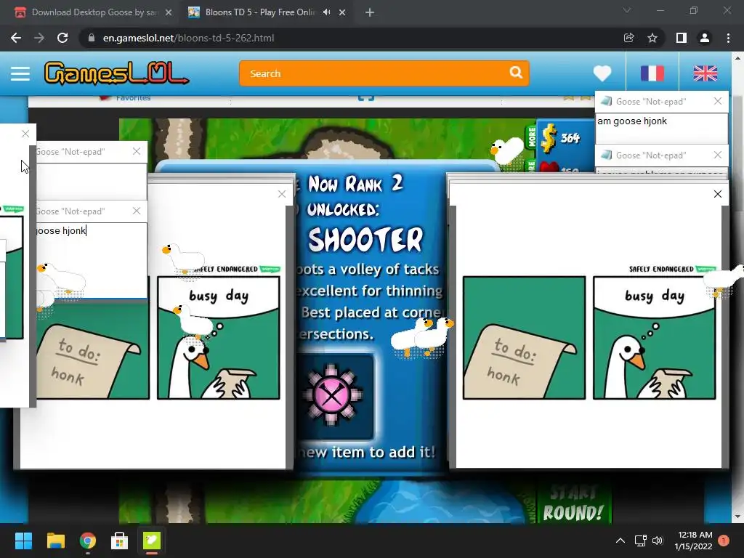The image size is (744, 558).
Task: Click the fullscreen brackets icon above game
Action: (366, 98)
